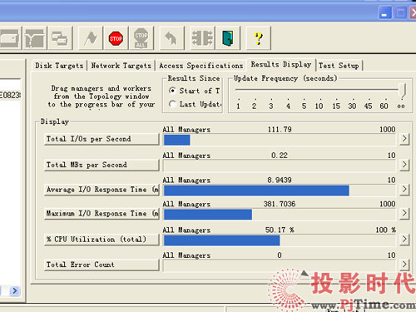Click the 111.79 I/Os per second value
416x312 pixels.
(x=280, y=130)
